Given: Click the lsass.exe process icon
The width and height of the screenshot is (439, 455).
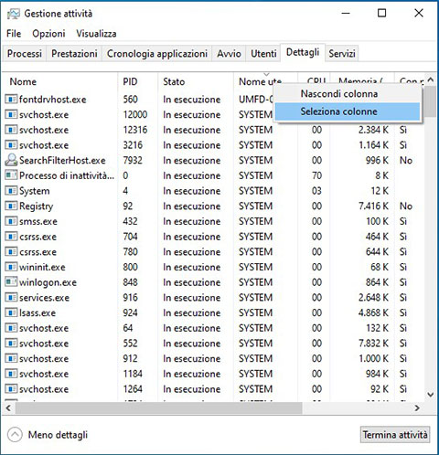Looking at the screenshot, I should click(11, 312).
